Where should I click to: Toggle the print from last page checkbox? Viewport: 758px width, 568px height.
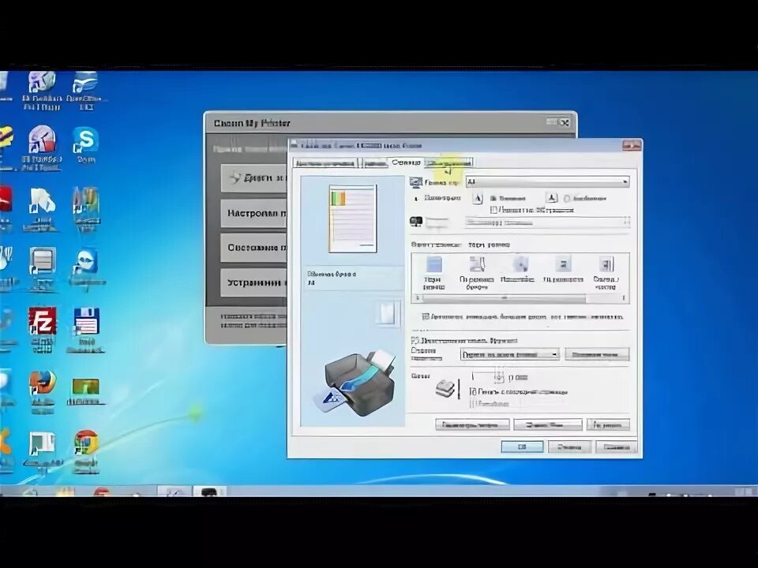tap(473, 392)
